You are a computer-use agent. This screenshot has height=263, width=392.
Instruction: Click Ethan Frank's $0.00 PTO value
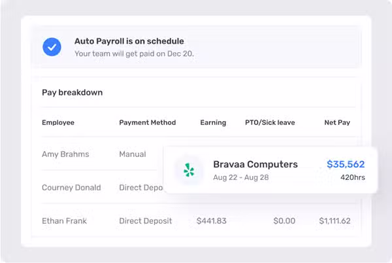[x=284, y=220]
